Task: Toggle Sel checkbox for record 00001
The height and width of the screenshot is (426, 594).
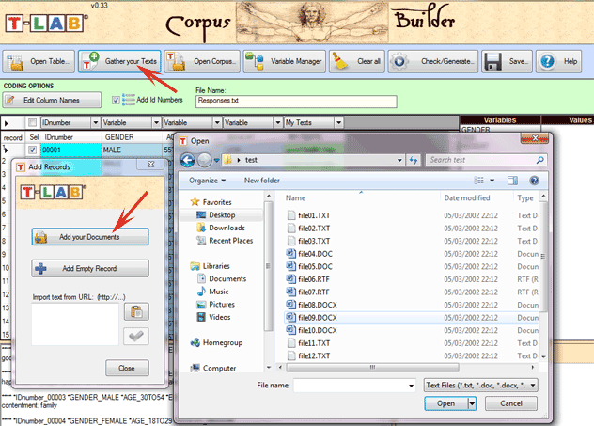Action: (x=34, y=150)
